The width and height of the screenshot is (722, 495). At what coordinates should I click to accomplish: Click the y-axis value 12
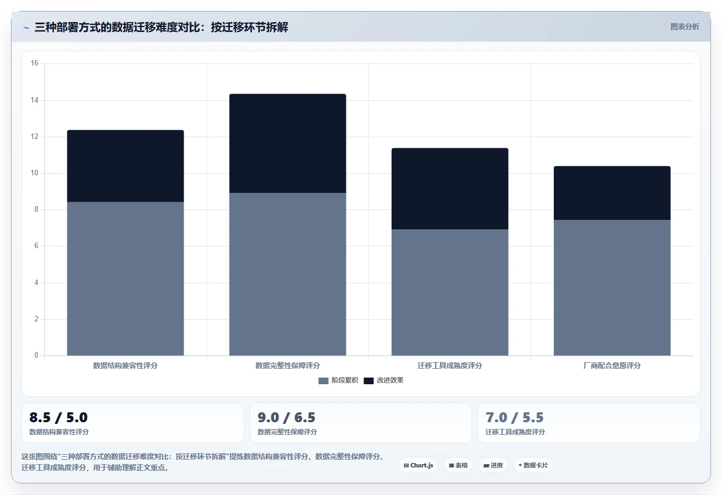[34, 137]
